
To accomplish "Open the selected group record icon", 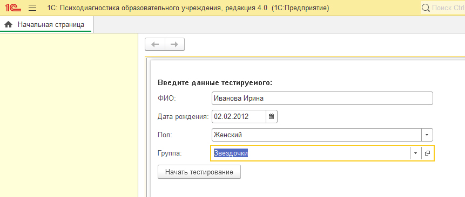I will (x=427, y=153).
